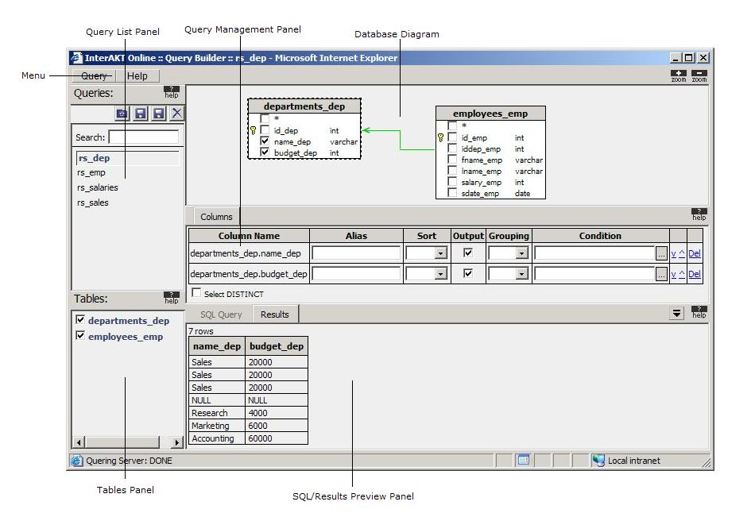Open help for the Queries panel
Viewport: 755px width, 517px height.
pyautogui.click(x=172, y=93)
